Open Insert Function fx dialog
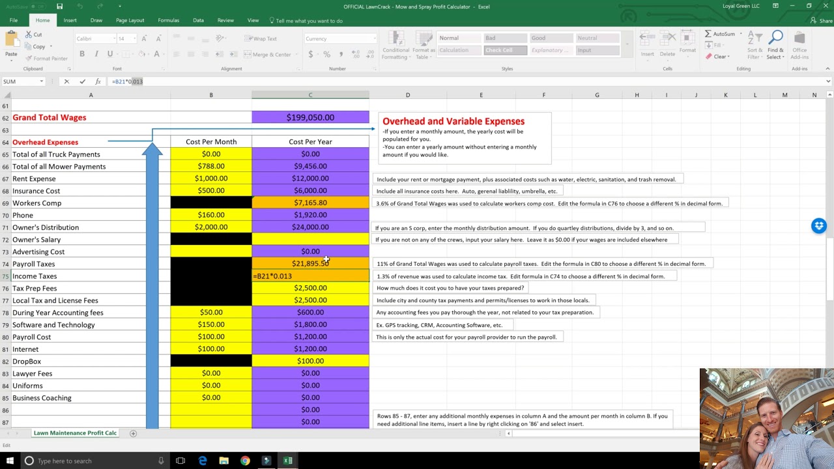 pos(98,81)
